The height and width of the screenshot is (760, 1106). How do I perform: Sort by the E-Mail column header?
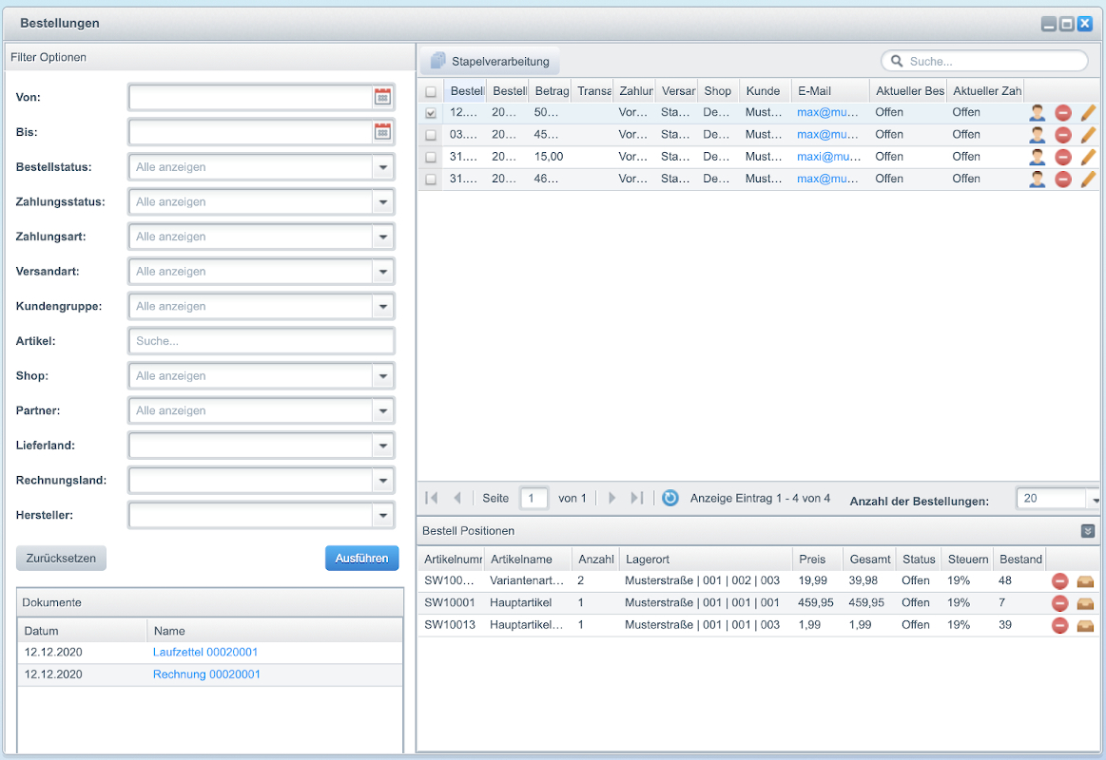click(829, 91)
